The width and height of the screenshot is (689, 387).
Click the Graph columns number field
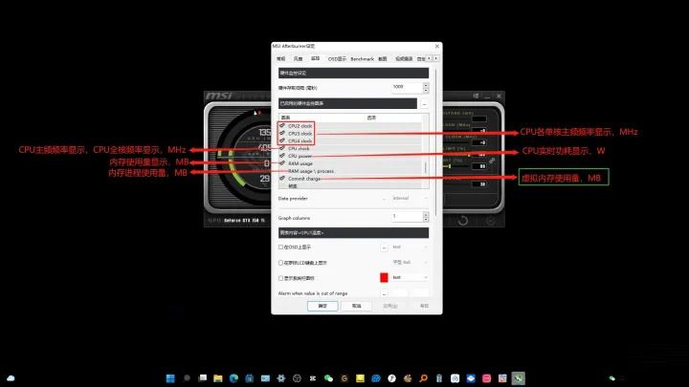[x=407, y=216]
